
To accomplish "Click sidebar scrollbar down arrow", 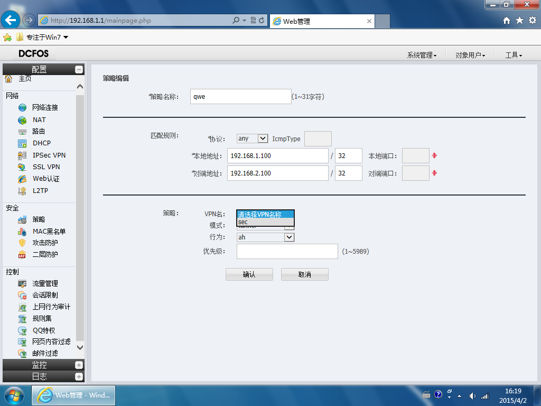I will 80,347.
